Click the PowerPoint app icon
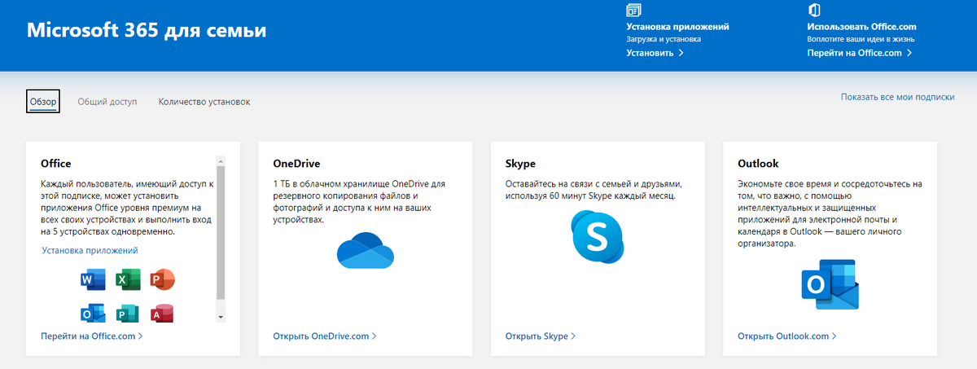The width and height of the screenshot is (977, 369). (162, 280)
